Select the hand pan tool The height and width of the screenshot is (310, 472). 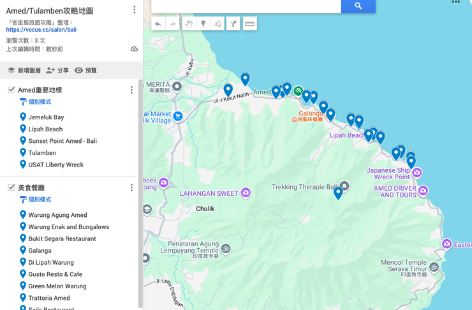[x=188, y=24]
